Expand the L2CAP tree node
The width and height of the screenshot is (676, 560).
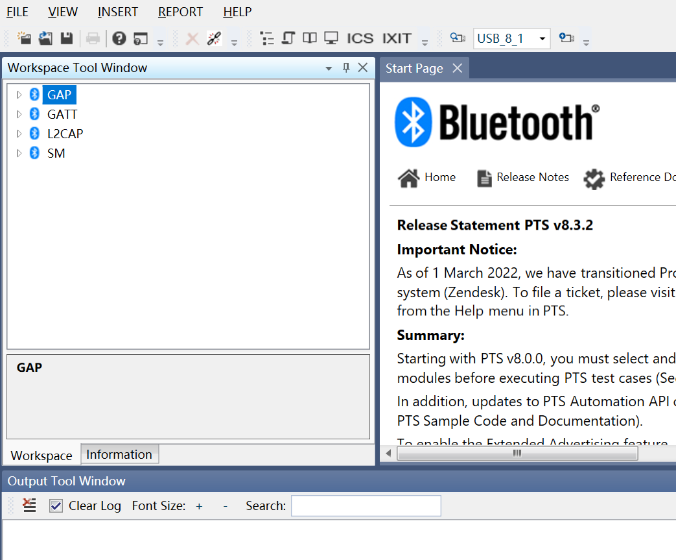click(19, 134)
